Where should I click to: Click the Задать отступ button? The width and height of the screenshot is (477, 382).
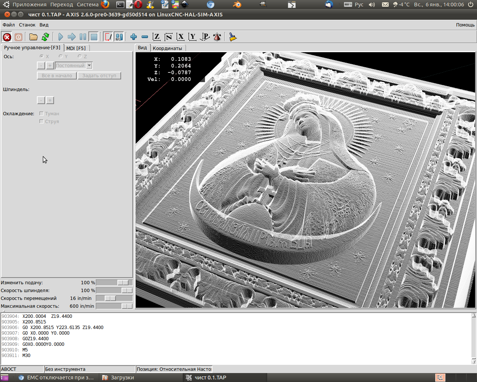tap(99, 76)
